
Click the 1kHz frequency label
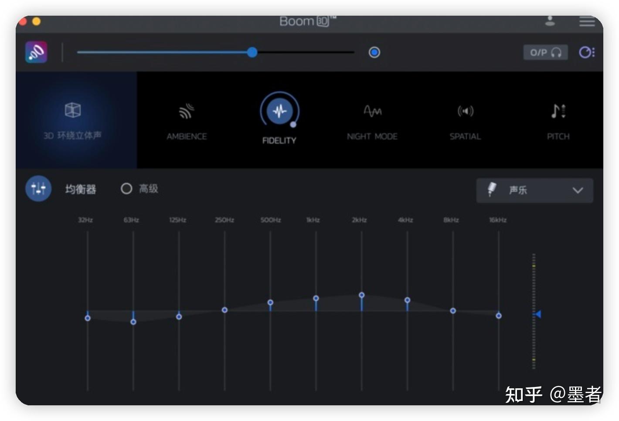313,220
